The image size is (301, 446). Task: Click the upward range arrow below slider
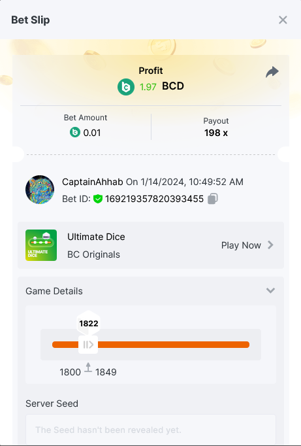(x=88, y=368)
